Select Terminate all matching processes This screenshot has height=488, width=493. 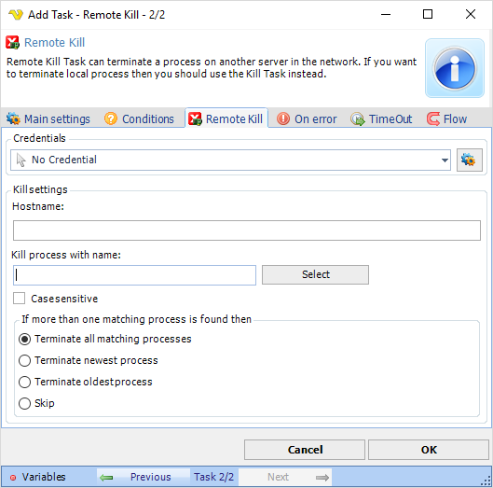[x=24, y=339]
